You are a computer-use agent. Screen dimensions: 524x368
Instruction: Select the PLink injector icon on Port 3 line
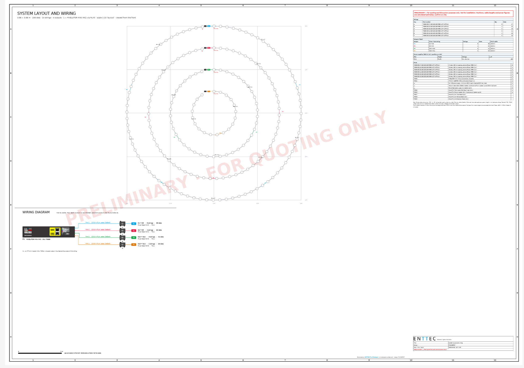122,238
